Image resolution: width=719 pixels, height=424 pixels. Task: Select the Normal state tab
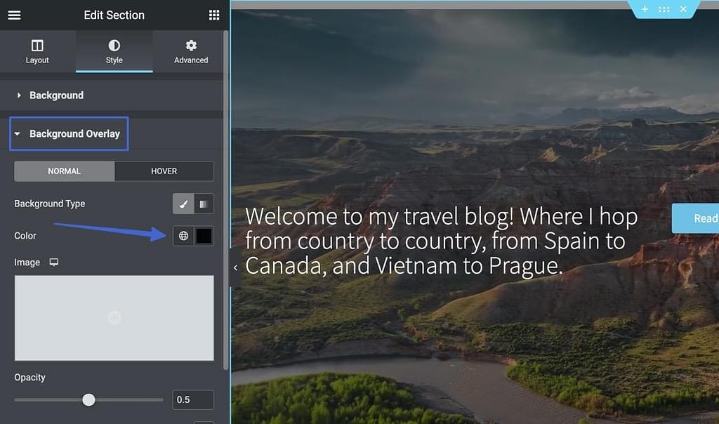point(64,171)
